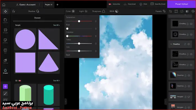Viewport: 196px width, 110px height.
Task: Lock the circular burst Overlay layer
Action: (188, 35)
